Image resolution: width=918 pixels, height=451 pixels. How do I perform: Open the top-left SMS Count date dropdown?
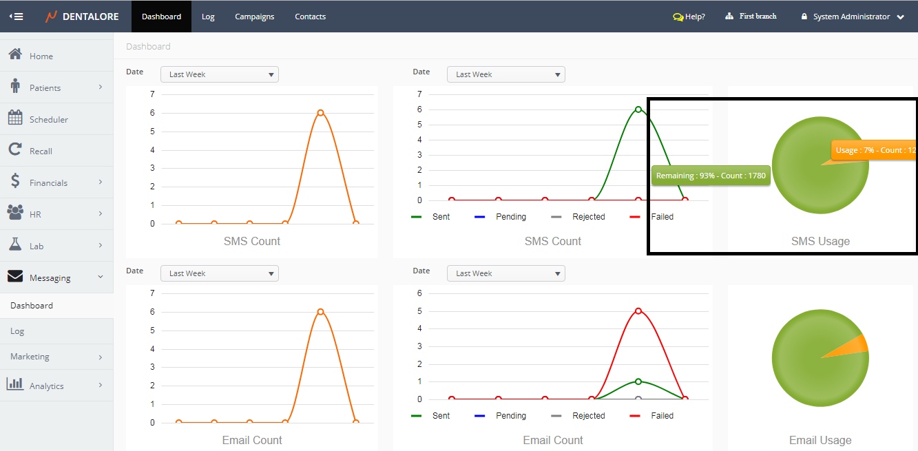click(x=219, y=74)
